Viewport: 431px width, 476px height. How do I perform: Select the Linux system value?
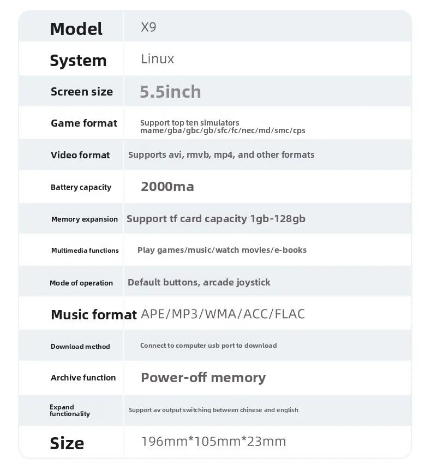click(157, 59)
